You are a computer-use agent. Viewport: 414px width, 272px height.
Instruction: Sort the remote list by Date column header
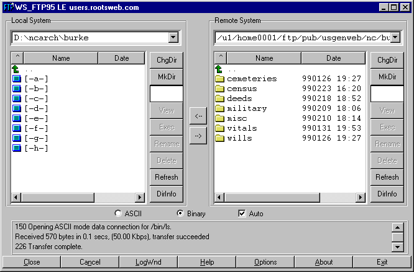[x=333, y=58]
